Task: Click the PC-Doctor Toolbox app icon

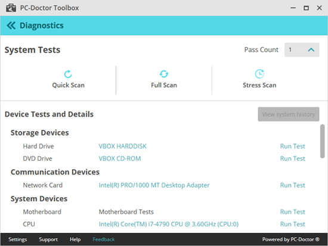Action: 11,8
